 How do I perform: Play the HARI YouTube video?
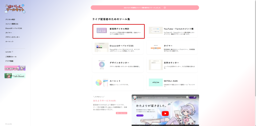click(x=165, y=114)
